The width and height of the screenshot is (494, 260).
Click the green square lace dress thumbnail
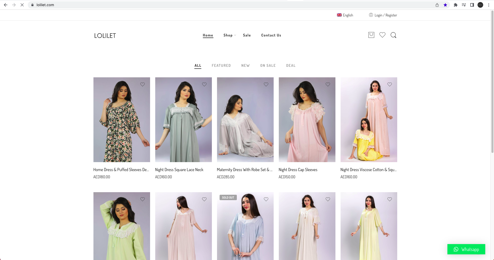tap(184, 120)
